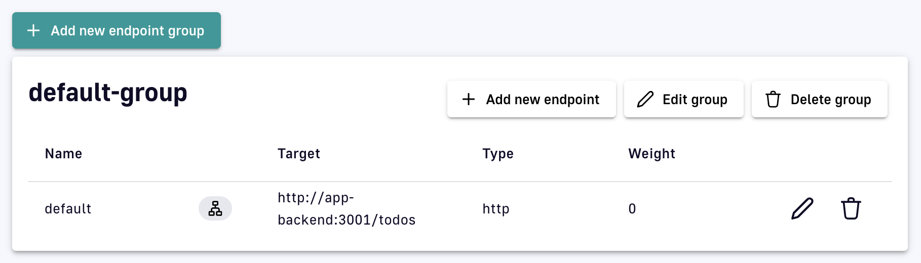Click the app-backend:3001/todos target URL
This screenshot has width=921, height=263.
point(347,208)
